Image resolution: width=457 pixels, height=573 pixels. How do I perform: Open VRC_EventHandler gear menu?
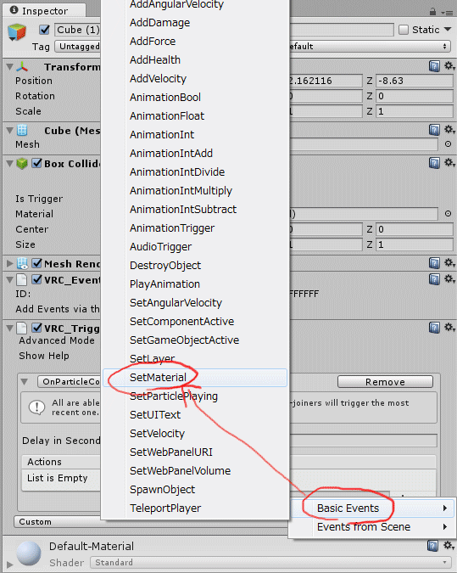click(x=449, y=278)
